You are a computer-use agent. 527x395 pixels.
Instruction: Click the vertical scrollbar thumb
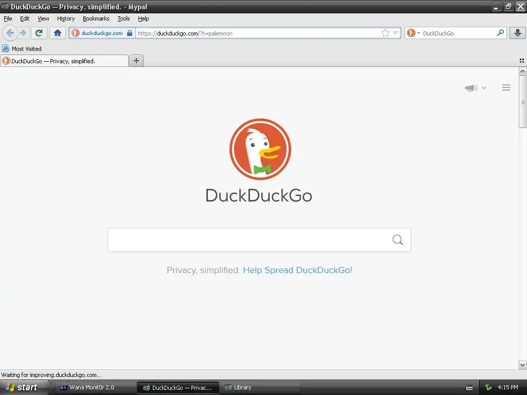[x=522, y=102]
